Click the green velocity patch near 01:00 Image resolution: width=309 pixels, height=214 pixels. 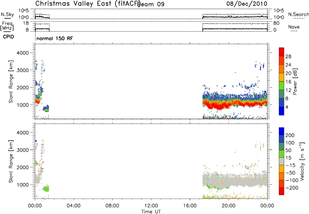pyautogui.click(x=46, y=189)
